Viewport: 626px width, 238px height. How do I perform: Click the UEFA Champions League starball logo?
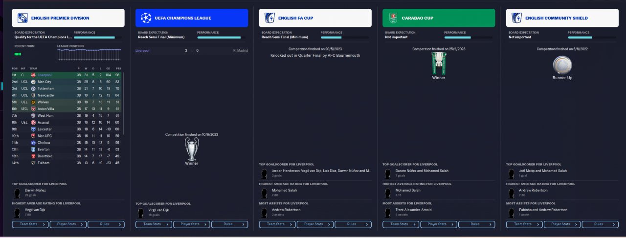click(146, 18)
